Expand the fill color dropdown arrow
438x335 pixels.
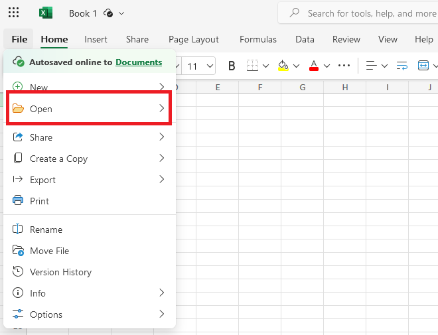296,66
